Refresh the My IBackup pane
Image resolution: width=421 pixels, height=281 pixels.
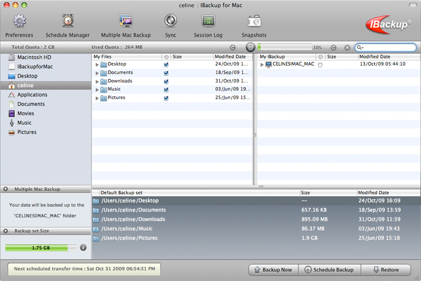click(x=333, y=48)
